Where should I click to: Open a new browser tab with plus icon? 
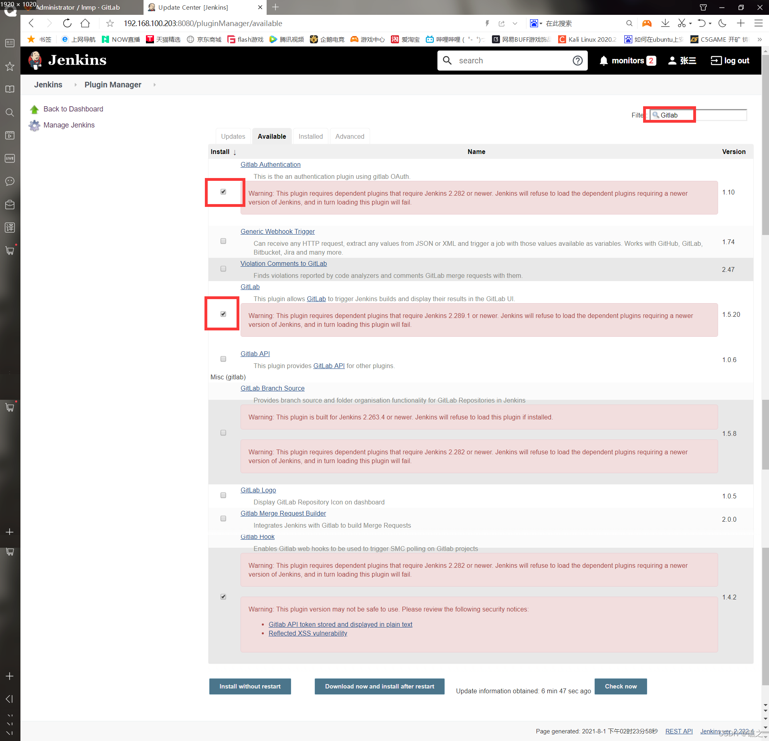click(x=275, y=7)
